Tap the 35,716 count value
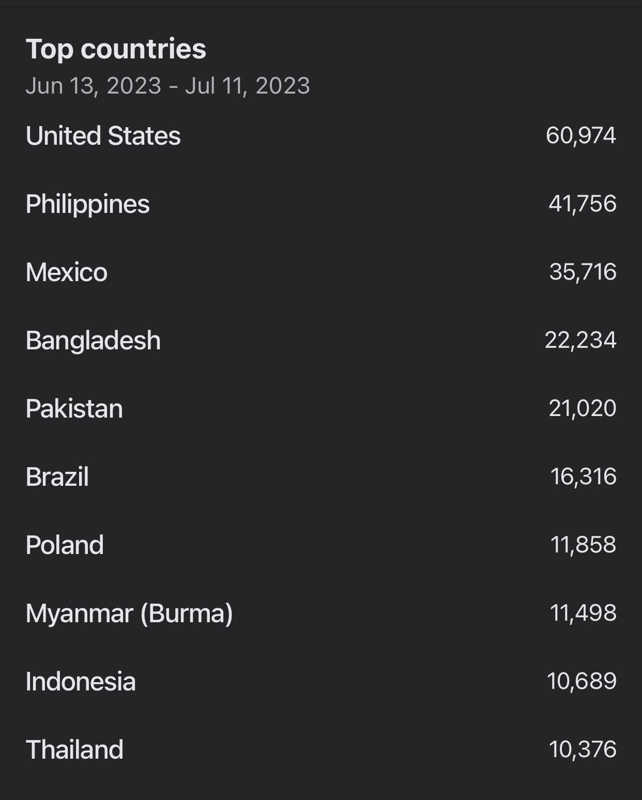Image resolution: width=642 pixels, height=800 pixels. point(583,272)
